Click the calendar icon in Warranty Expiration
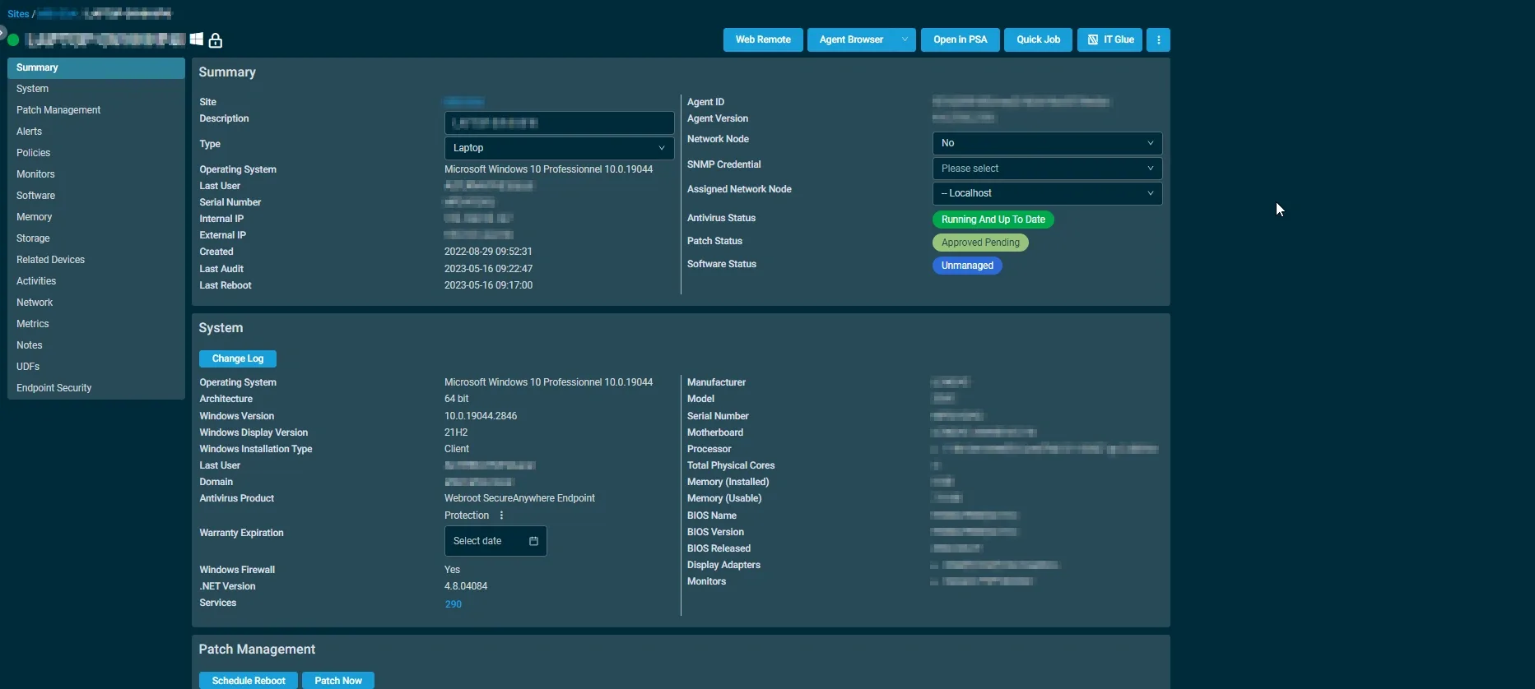 coord(533,541)
